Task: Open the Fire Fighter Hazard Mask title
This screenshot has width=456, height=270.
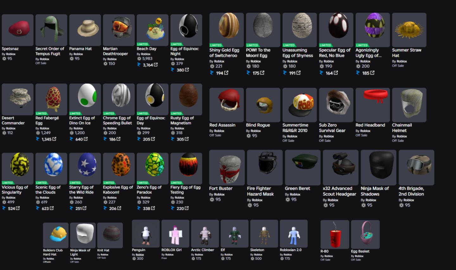Action: coord(260,191)
